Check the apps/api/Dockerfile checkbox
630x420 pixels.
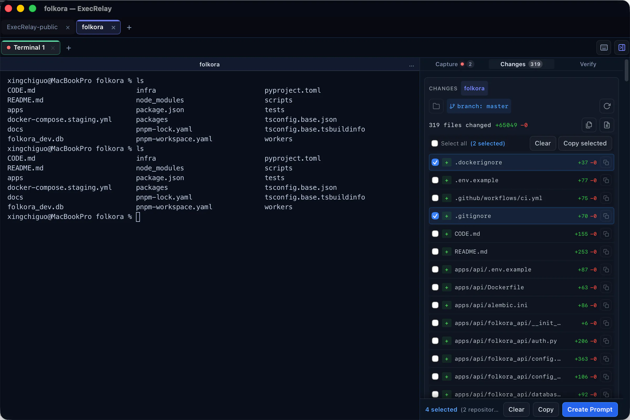click(x=435, y=287)
